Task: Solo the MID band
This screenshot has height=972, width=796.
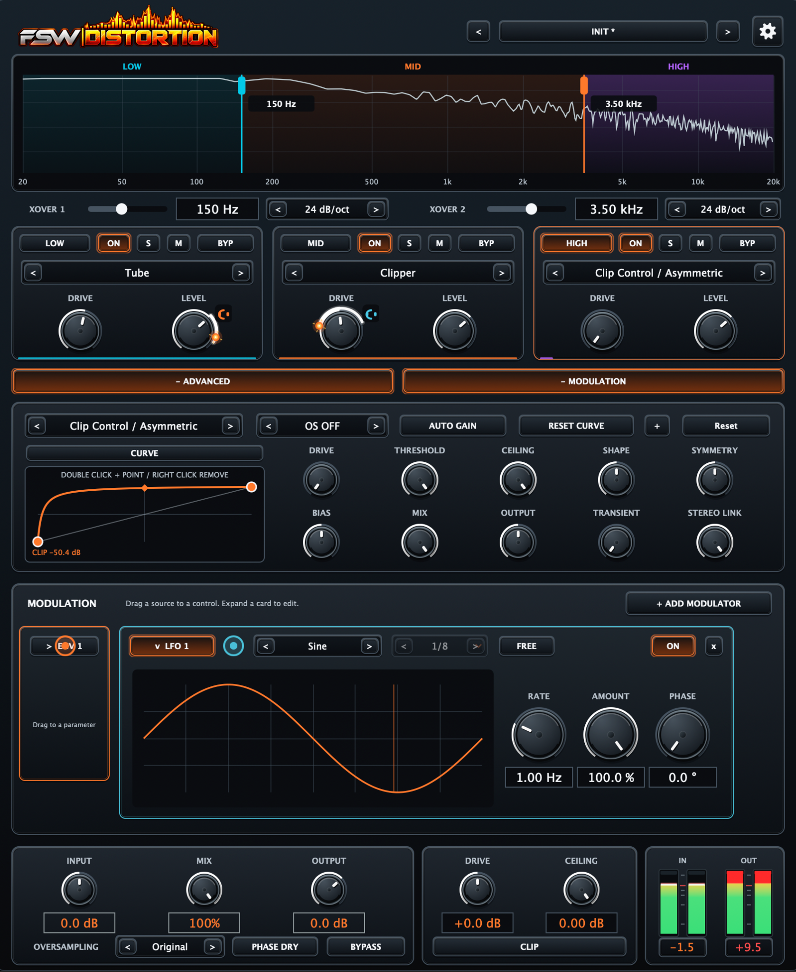Action: [409, 243]
